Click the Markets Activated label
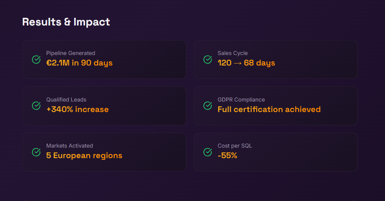Screen dimensions: 385x201 click(69, 146)
